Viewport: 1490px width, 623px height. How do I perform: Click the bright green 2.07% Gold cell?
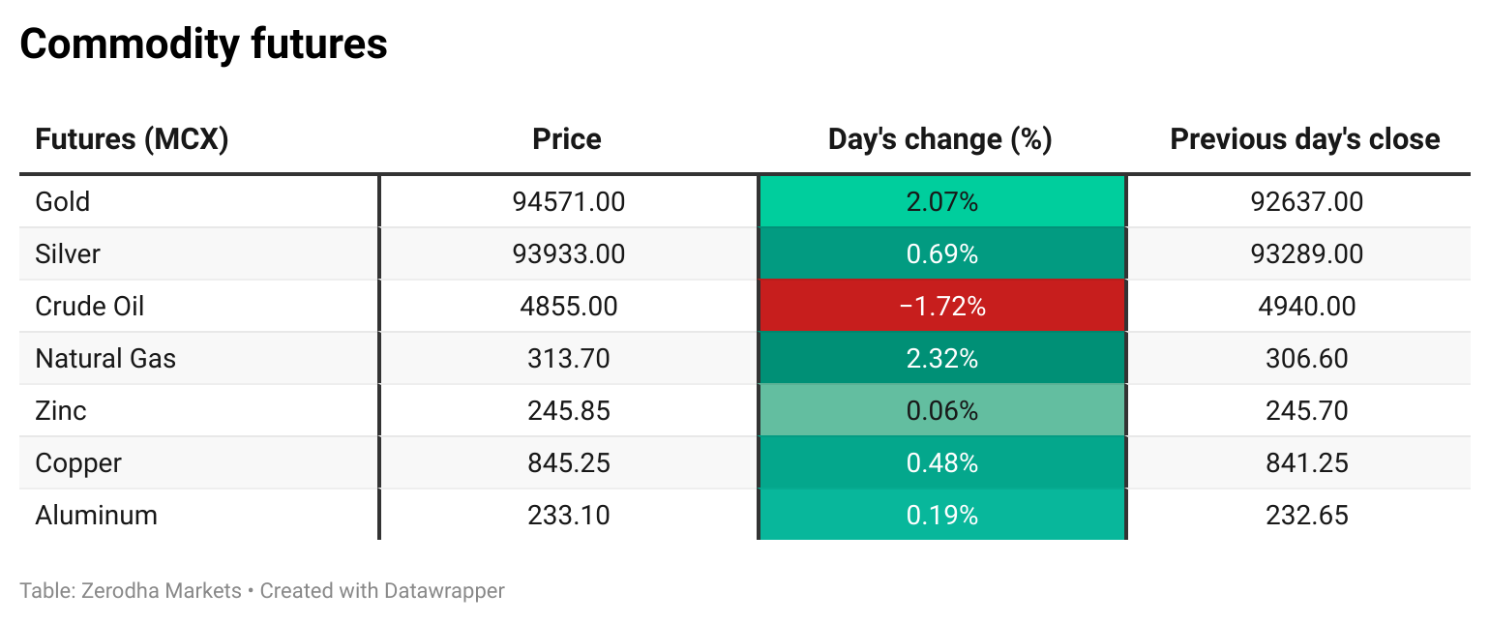[941, 202]
